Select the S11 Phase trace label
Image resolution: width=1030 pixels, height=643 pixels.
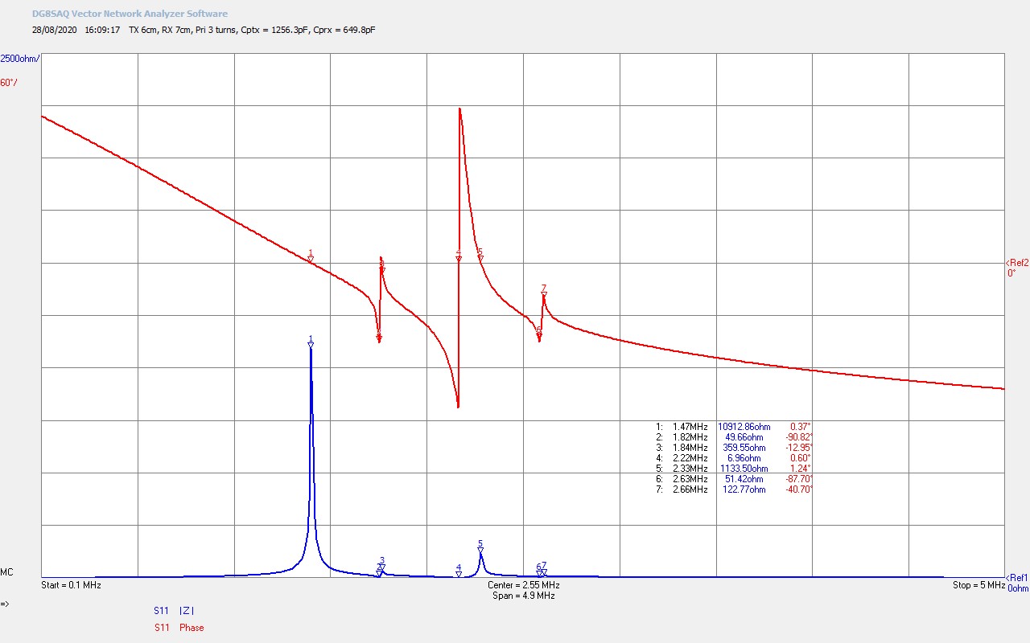pos(179,628)
